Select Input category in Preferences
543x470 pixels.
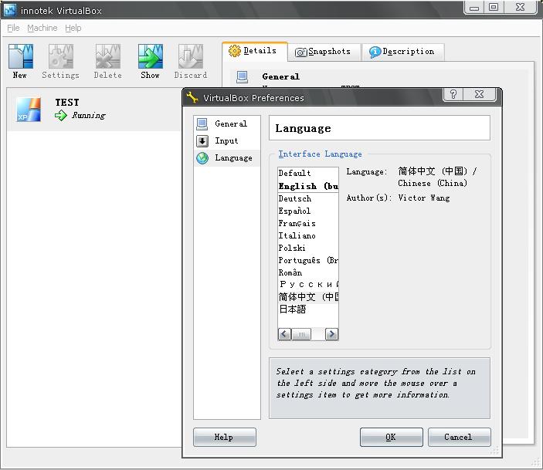coord(226,141)
